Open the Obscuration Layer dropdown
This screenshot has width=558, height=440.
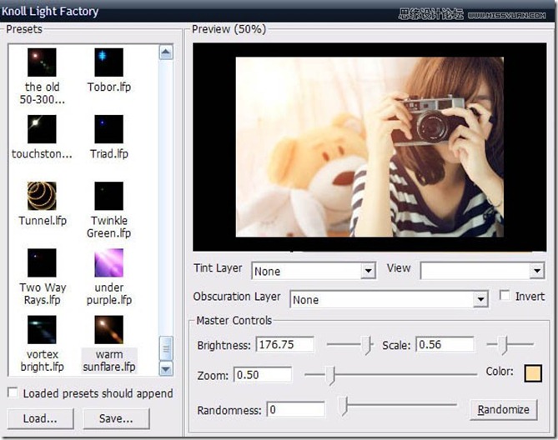[x=389, y=300]
